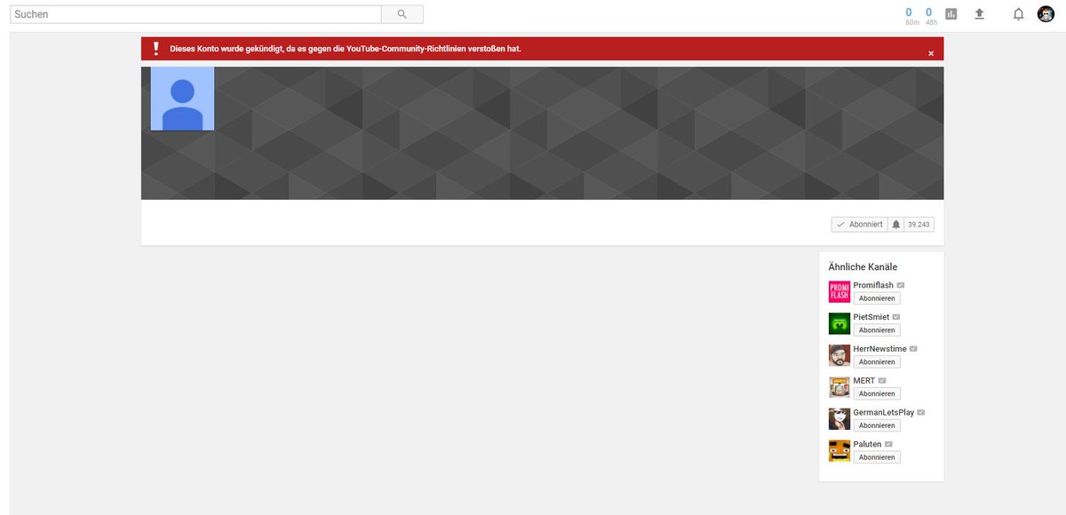Screen dimensions: 1066x515
Task: Click the search magnifier button
Action: [402, 14]
